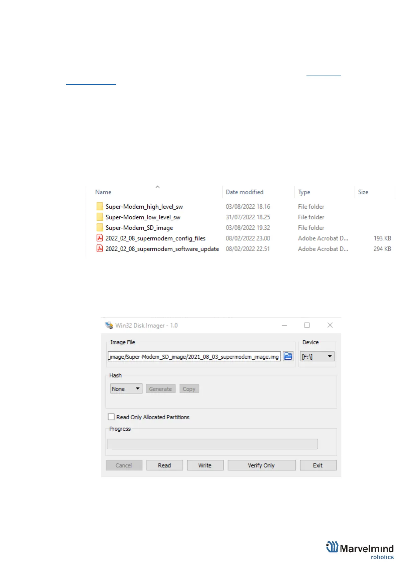The width and height of the screenshot is (398, 563).
Task: Minimize the Win32 Disk Imager window
Action: (284, 325)
